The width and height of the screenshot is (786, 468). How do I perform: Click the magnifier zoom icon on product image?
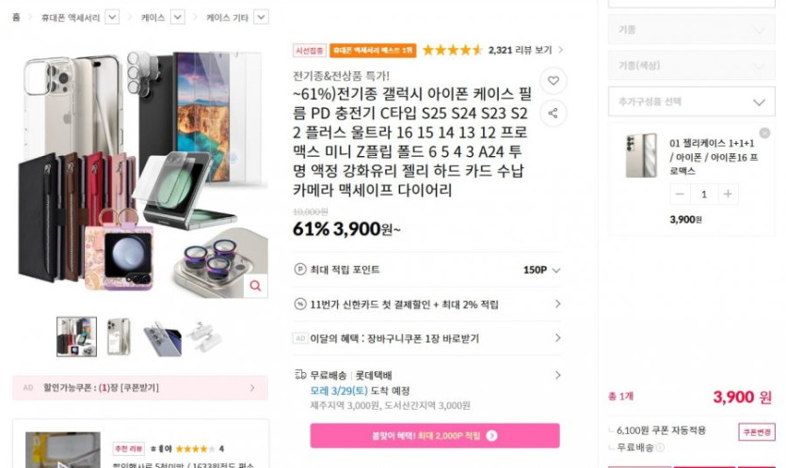point(254,286)
